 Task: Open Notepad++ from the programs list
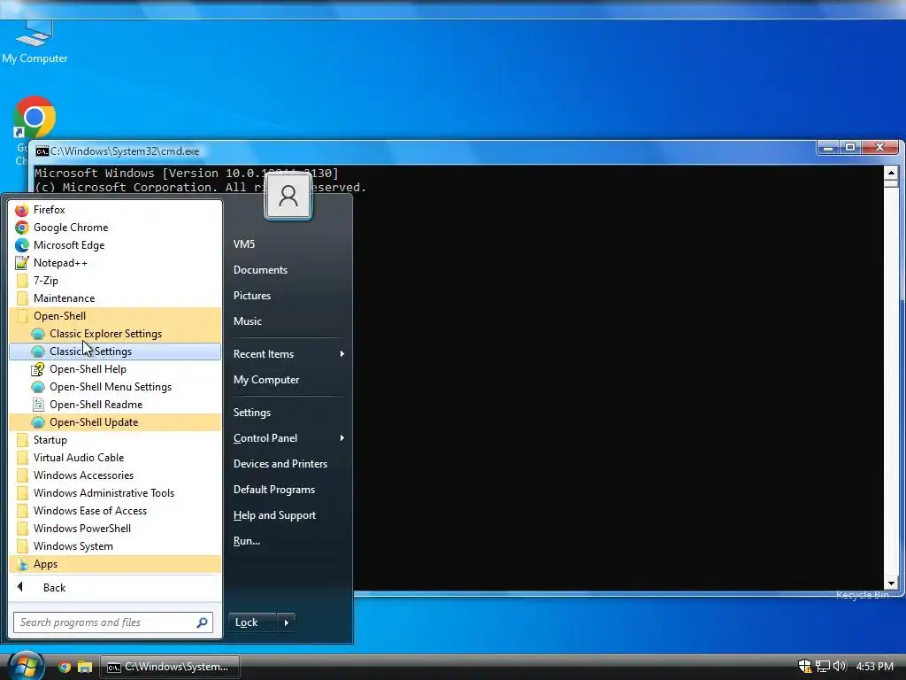point(115,262)
